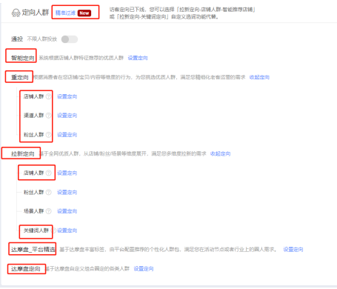Viewport: 337px width, 289px height.
Task: Set targeting for 拉新定向 店铺人群
Action: (x=67, y=173)
